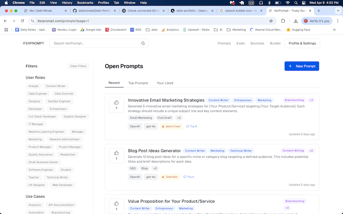Open Cloudwatch bookmark
Viewport: 343px width, 214px height.
click(x=116, y=30)
